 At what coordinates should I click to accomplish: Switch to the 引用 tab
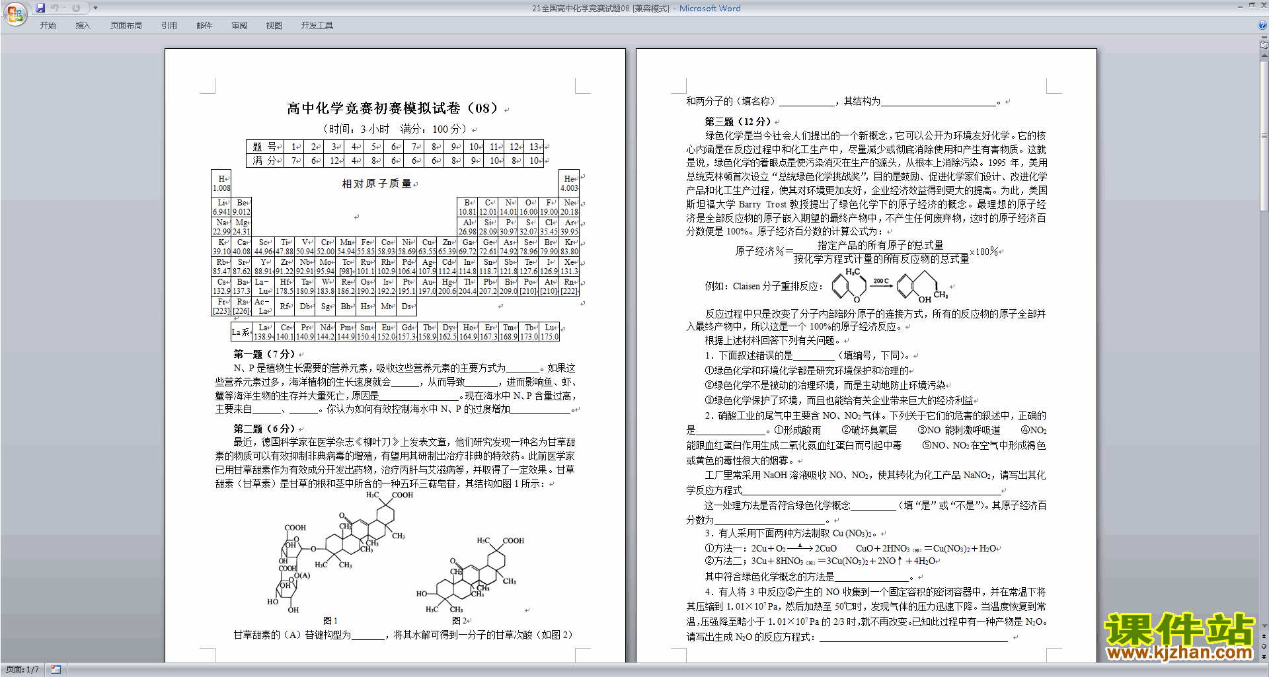(x=169, y=26)
